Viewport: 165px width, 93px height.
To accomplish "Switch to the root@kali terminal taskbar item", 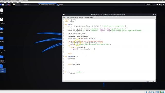I will (26, 5).
